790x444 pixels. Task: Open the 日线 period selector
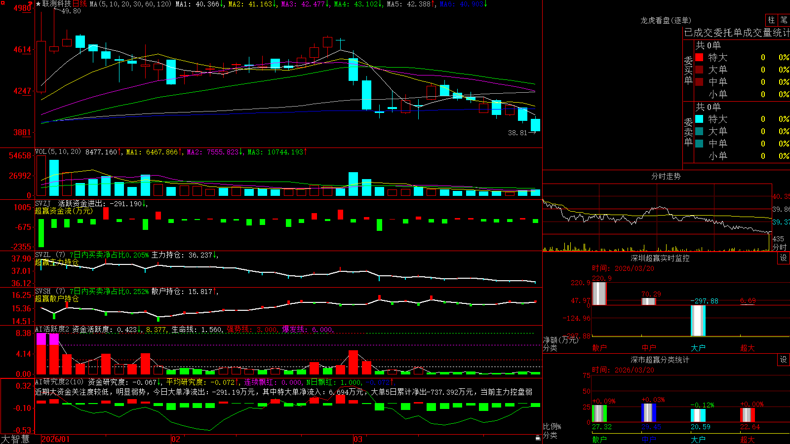(x=79, y=4)
